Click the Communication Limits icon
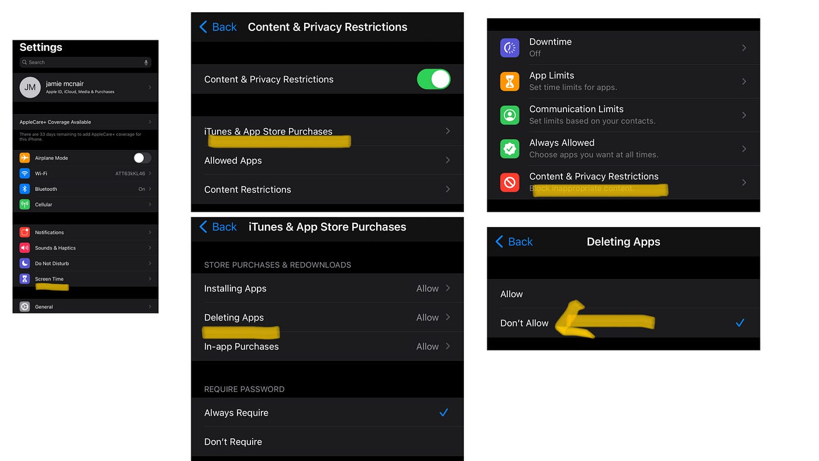This screenshot has height=461, width=819. [510, 115]
